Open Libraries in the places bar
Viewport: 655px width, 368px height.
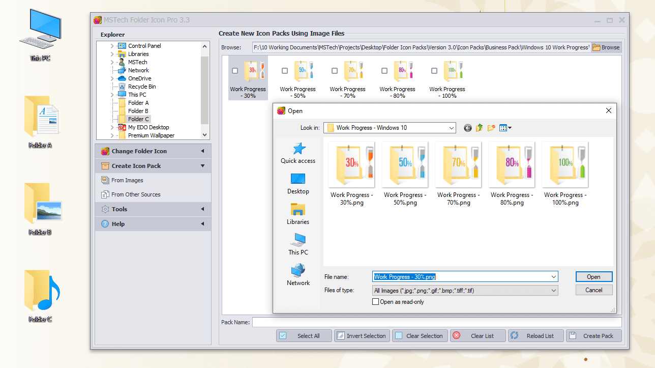coord(298,214)
